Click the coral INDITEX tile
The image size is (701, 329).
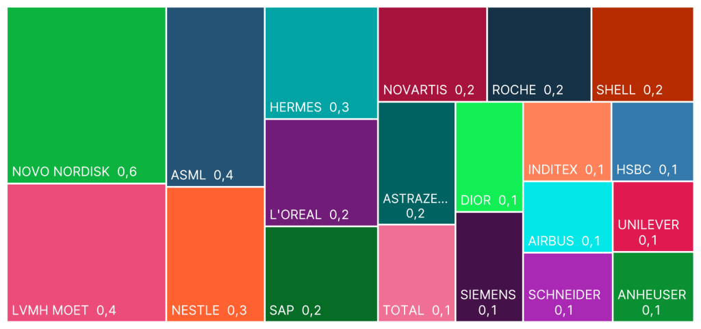tap(567, 141)
